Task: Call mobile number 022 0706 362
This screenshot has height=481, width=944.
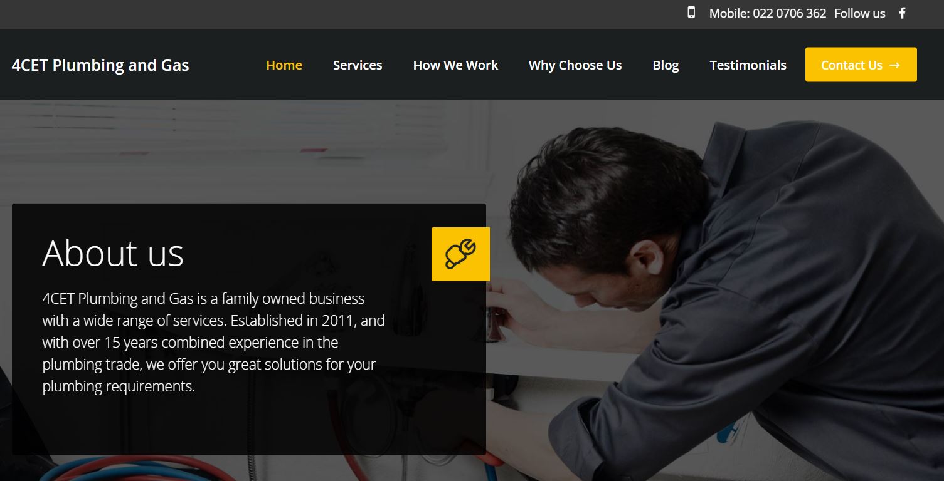Action: coord(790,13)
